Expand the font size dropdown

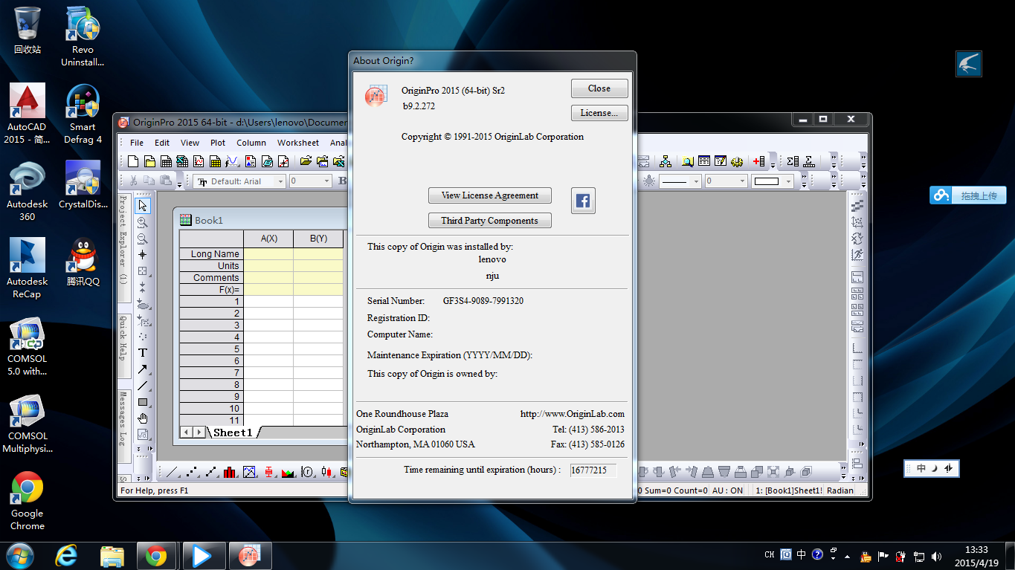[326, 181]
